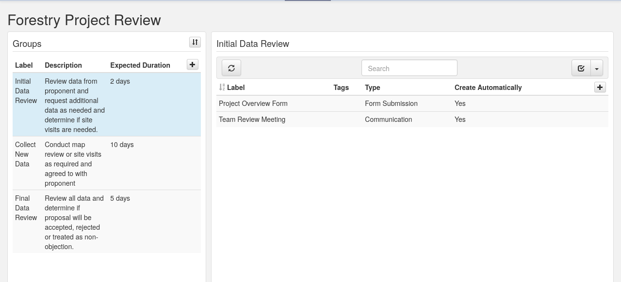The width and height of the screenshot is (621, 282).
Task: Click the Expected Duration column header
Action: 140,65
